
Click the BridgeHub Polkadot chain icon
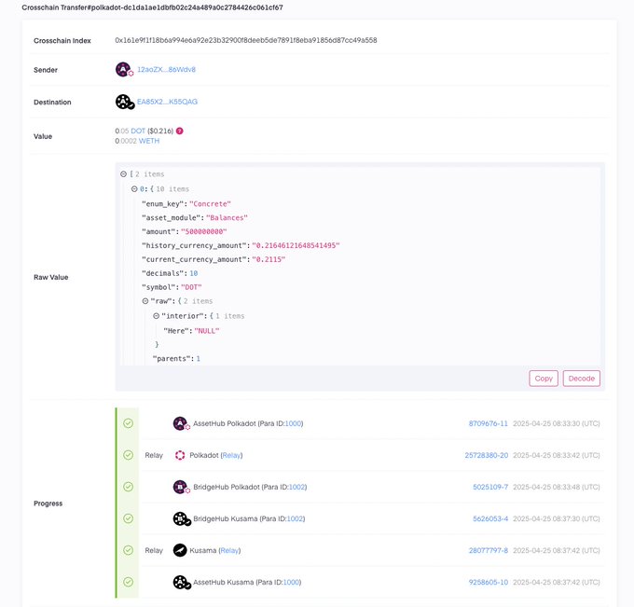click(180, 487)
